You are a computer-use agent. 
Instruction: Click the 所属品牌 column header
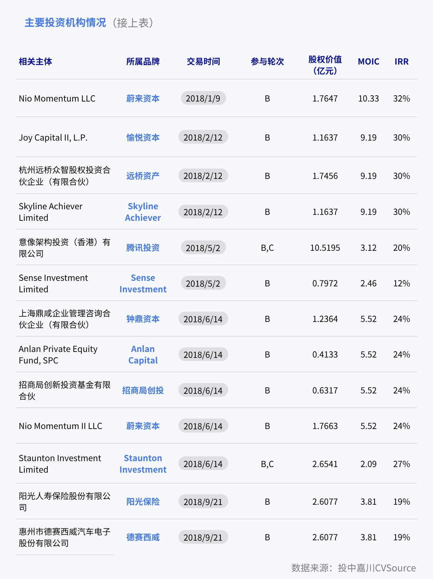pos(143,61)
